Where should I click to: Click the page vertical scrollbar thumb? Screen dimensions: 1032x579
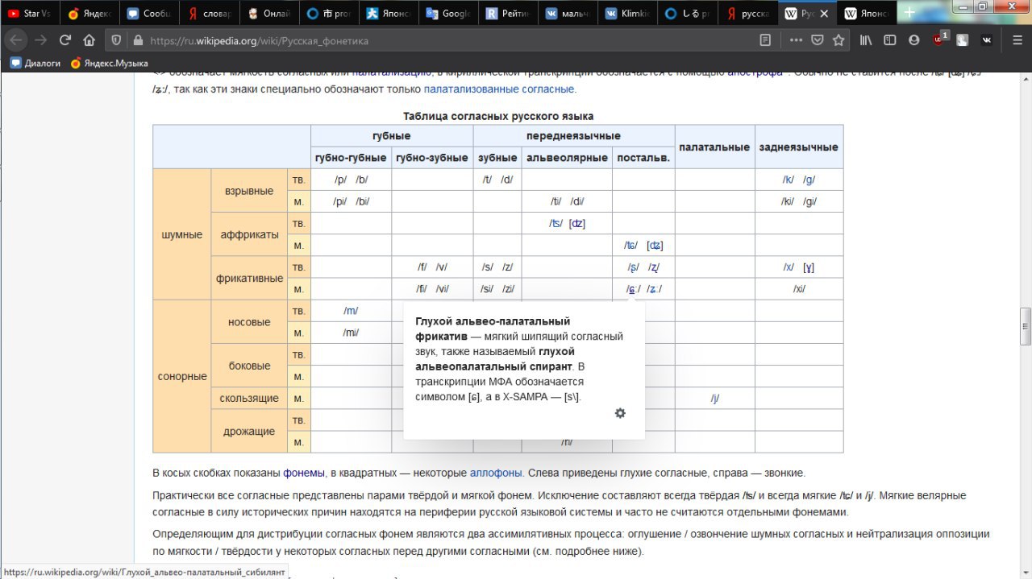tap(1026, 327)
